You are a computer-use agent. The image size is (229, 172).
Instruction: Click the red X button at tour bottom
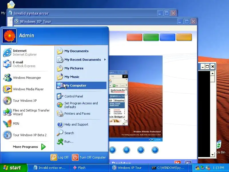pos(177,162)
